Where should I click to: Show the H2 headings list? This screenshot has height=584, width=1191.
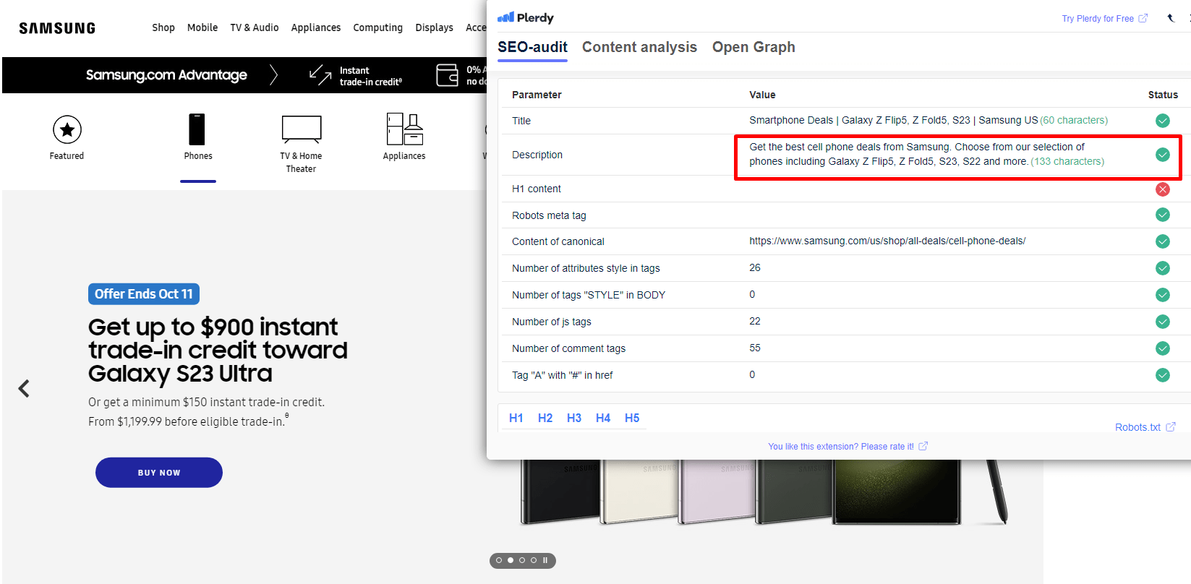545,418
